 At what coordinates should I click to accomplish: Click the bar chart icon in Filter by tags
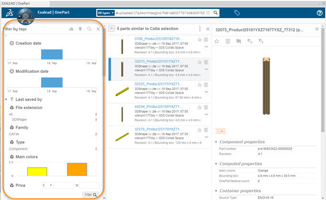(71, 29)
